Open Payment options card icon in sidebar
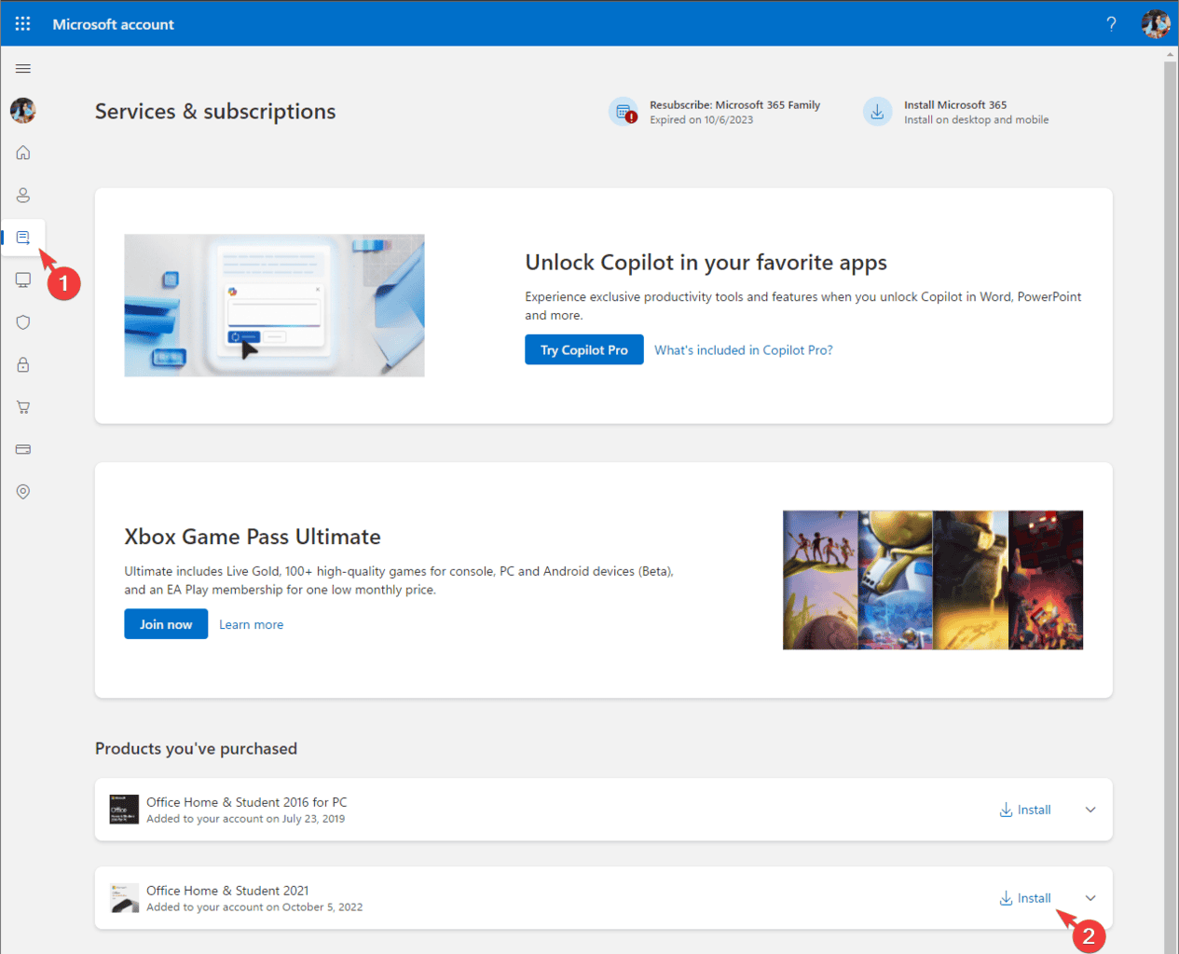 (x=23, y=449)
